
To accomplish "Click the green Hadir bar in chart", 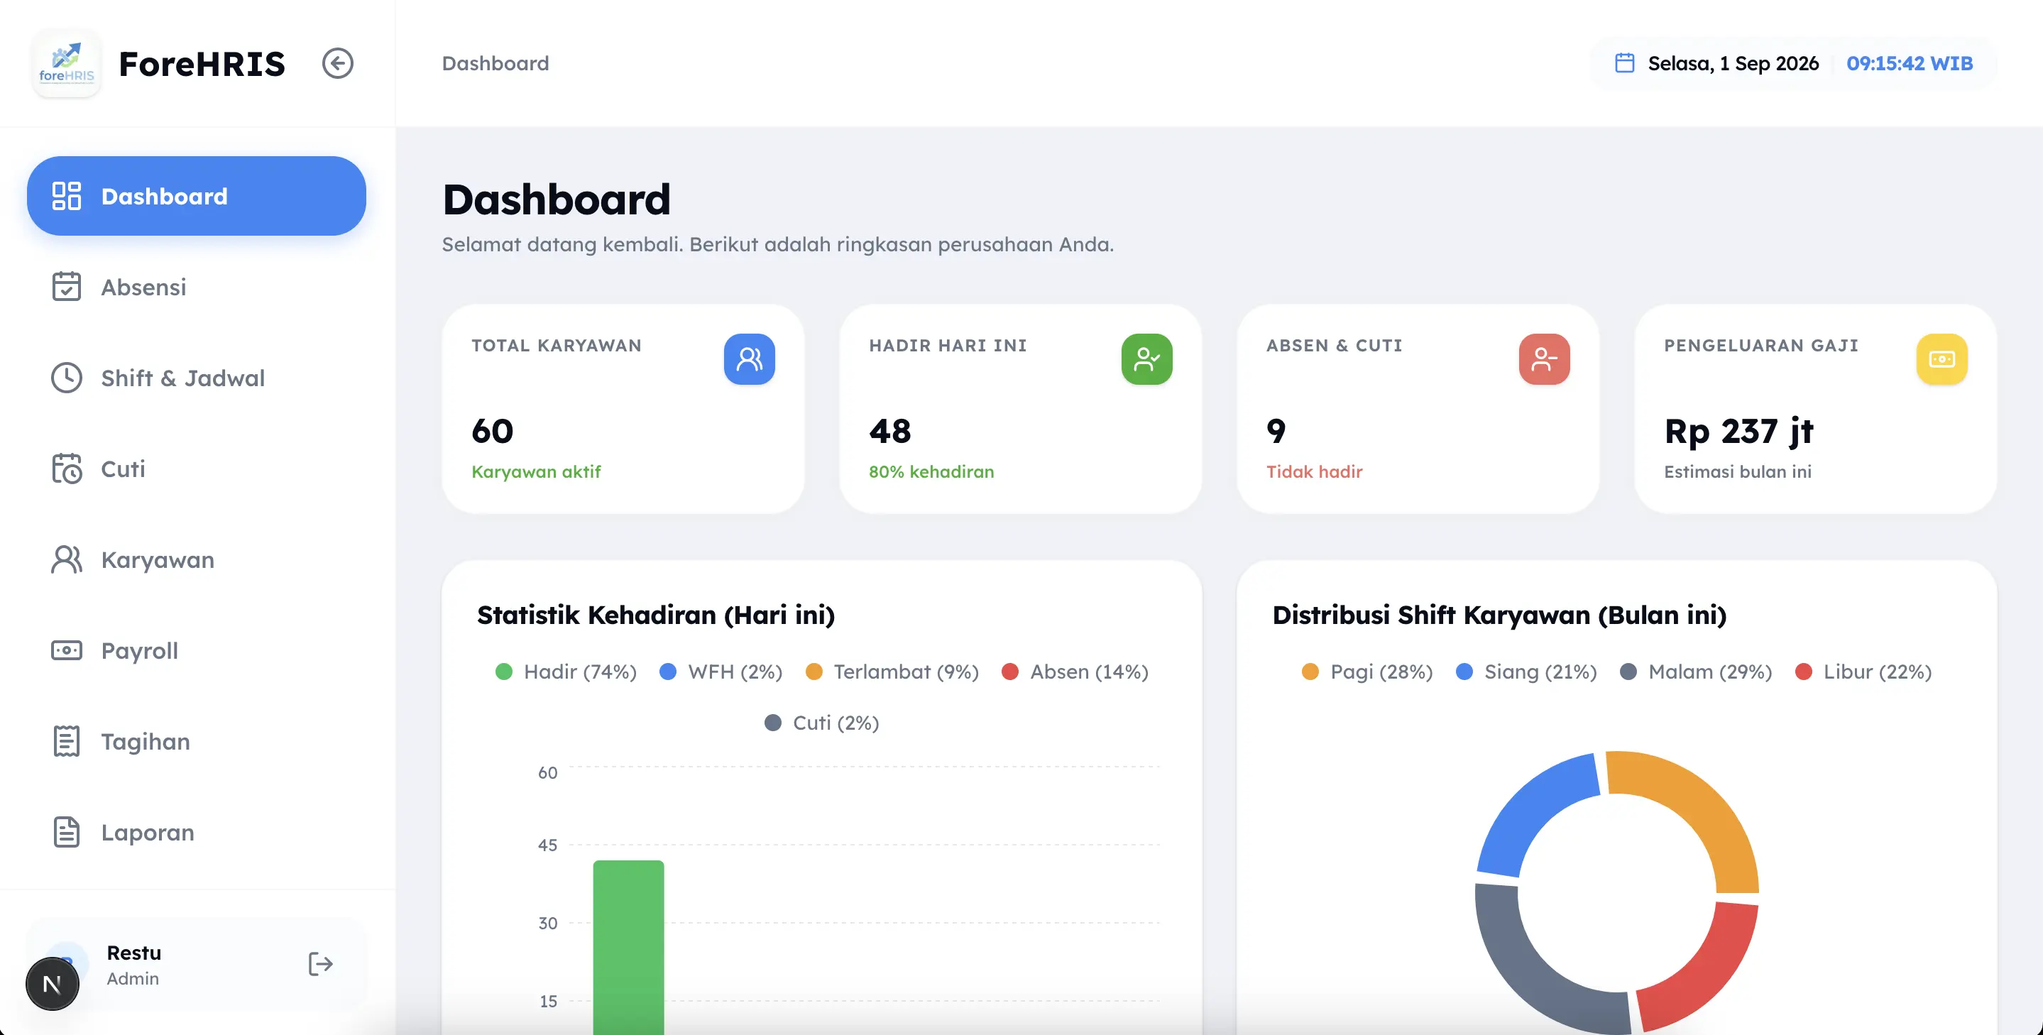I will coord(628,947).
